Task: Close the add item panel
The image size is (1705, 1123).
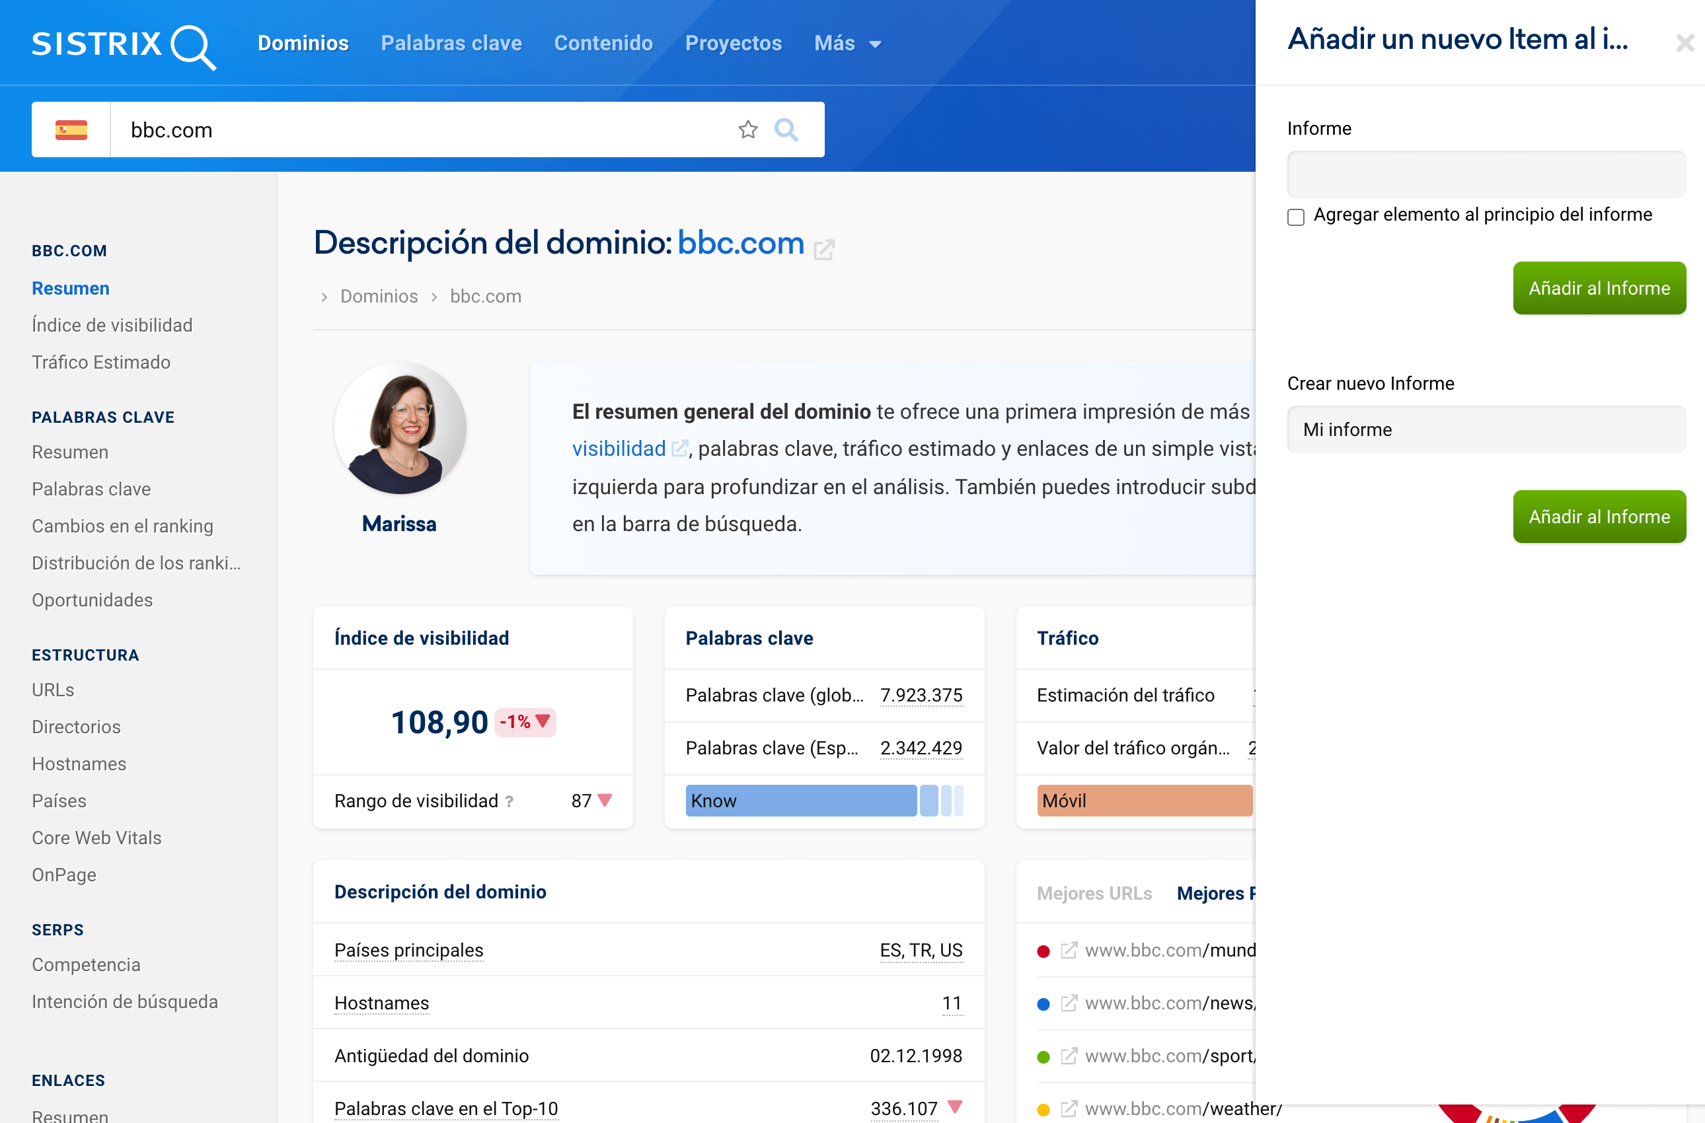Action: (x=1685, y=44)
